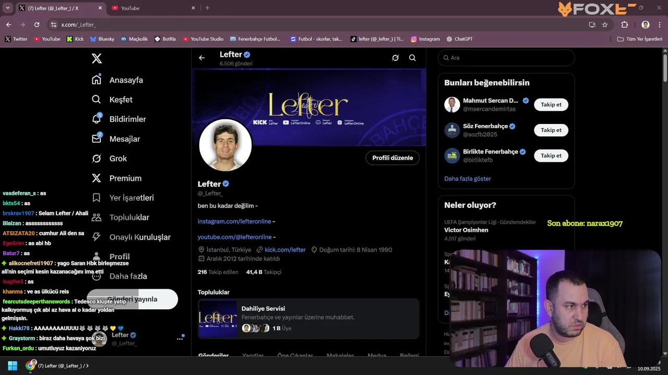Screen dimensions: 668x375
Task: Click the browser back arrow
Action: [x=8, y=24]
